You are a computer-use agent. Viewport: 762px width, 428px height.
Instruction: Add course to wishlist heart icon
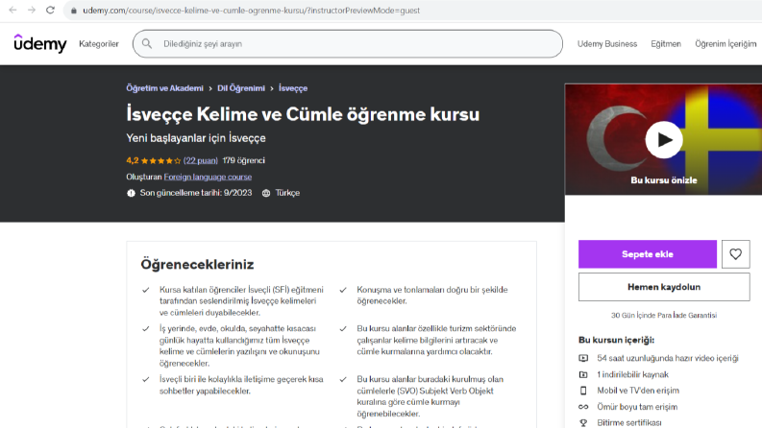(x=735, y=254)
